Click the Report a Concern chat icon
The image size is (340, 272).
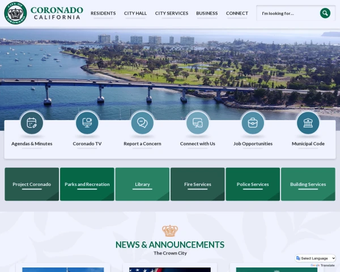click(x=142, y=123)
